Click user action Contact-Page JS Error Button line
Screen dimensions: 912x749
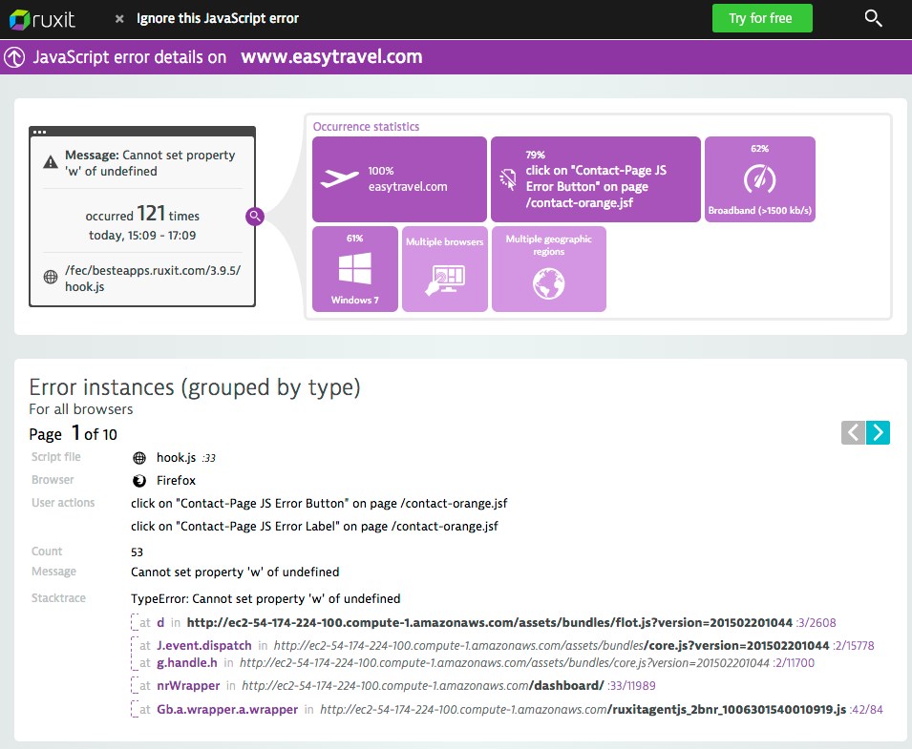point(319,503)
